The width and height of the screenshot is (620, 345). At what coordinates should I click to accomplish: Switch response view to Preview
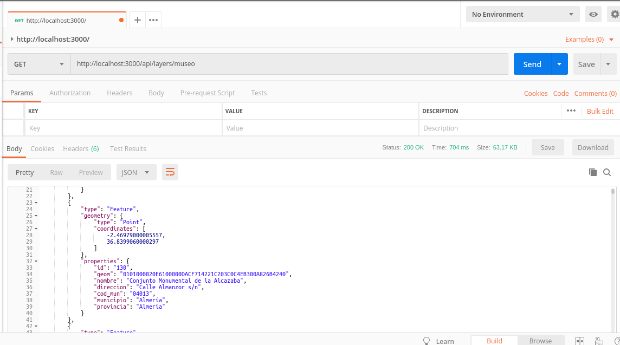click(91, 172)
